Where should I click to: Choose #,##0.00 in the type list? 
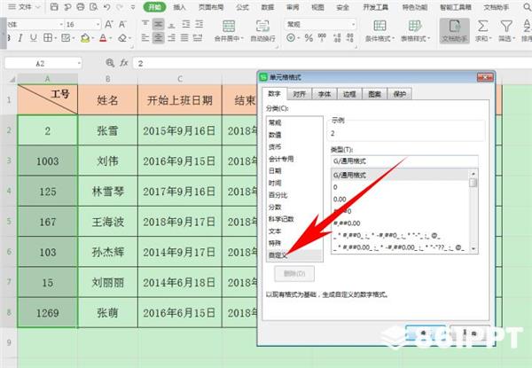coord(400,223)
